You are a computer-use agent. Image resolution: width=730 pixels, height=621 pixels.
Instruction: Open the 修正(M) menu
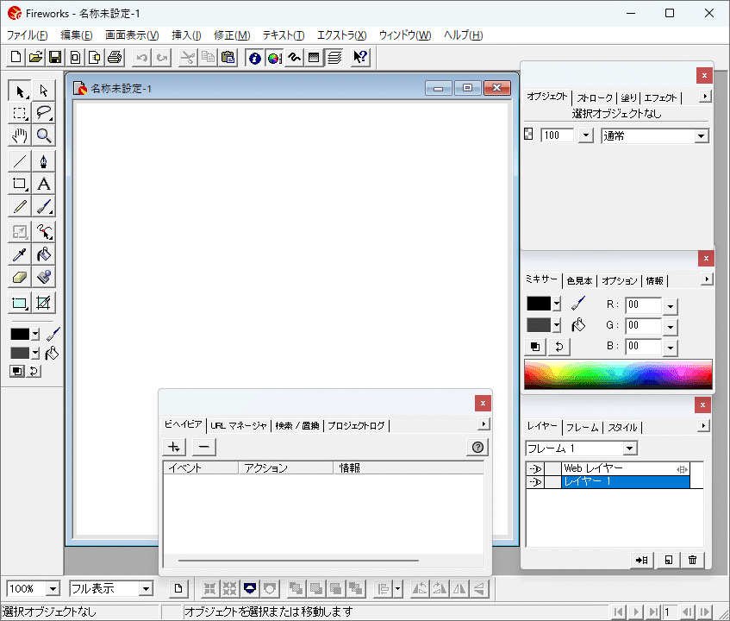click(x=231, y=35)
